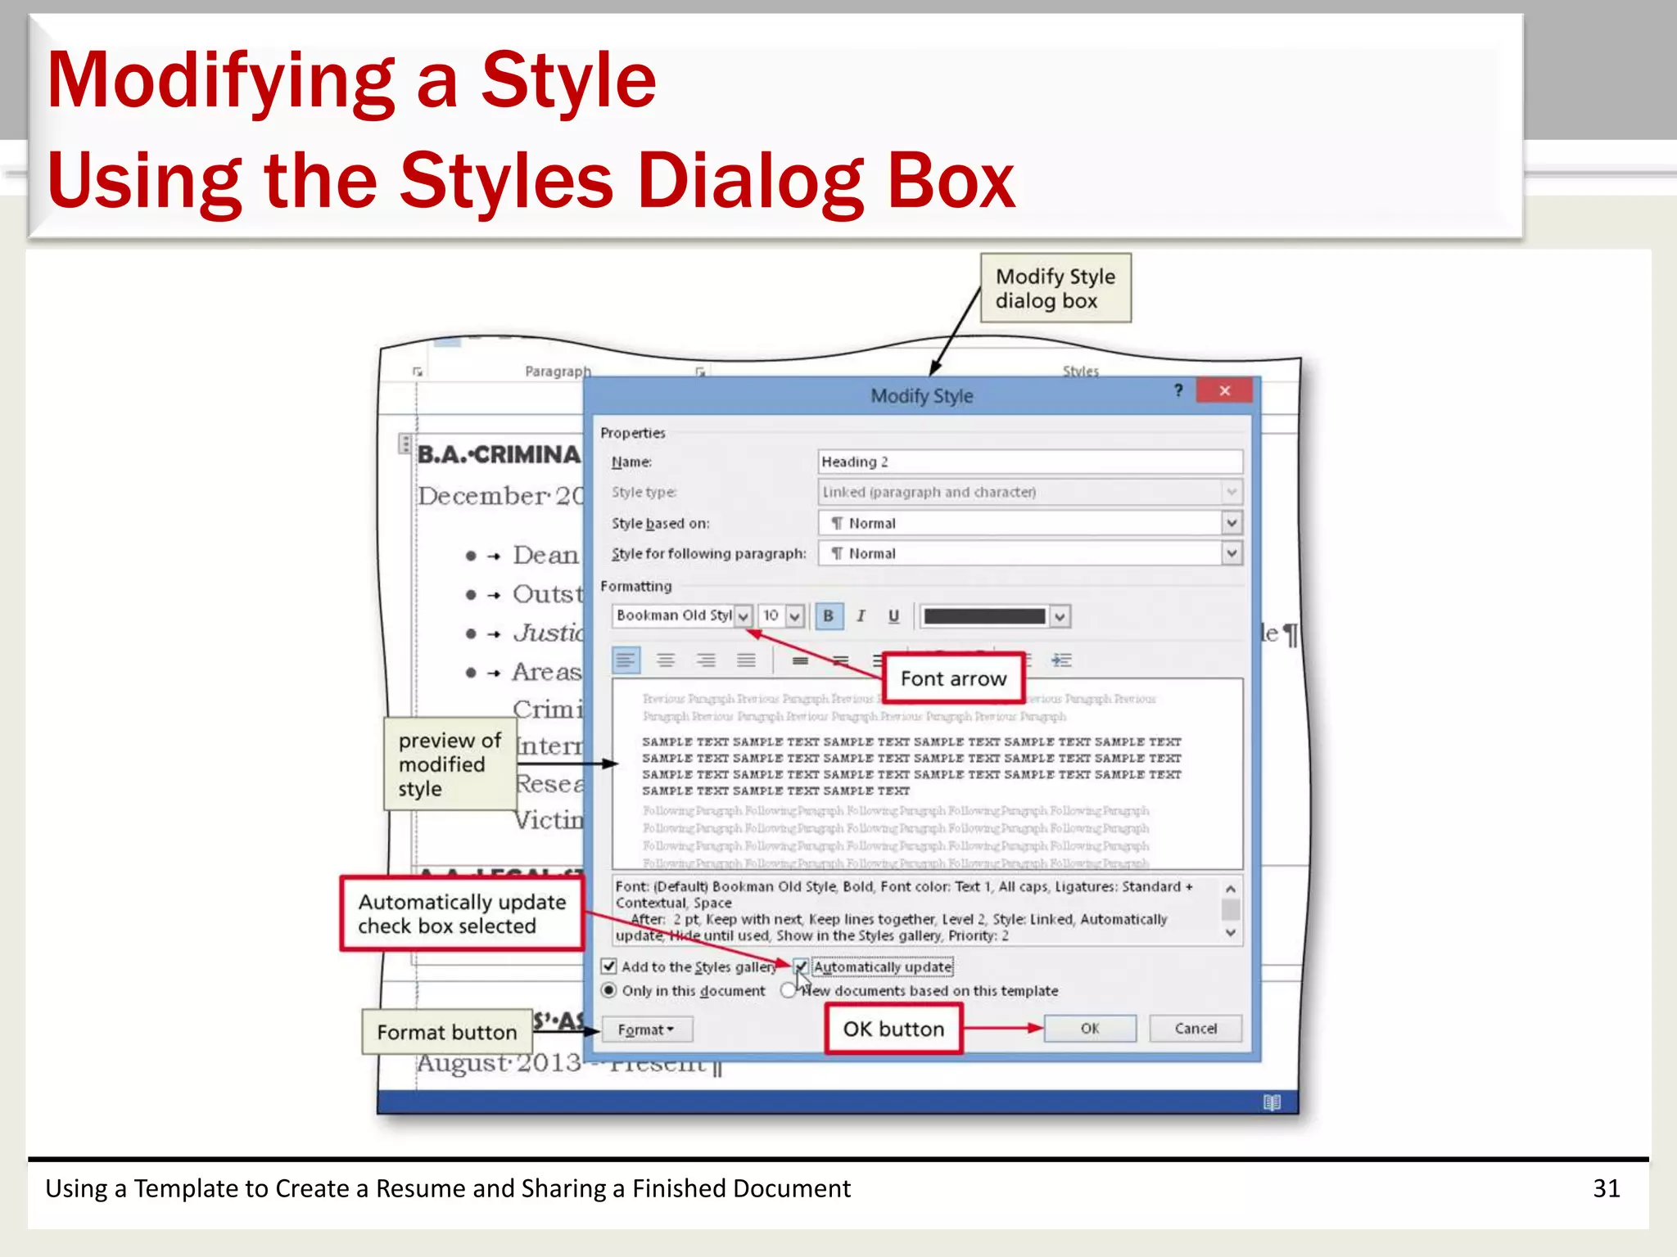The height and width of the screenshot is (1257, 1677).
Task: Click the 'August 2013' line in document
Action: click(x=499, y=1063)
